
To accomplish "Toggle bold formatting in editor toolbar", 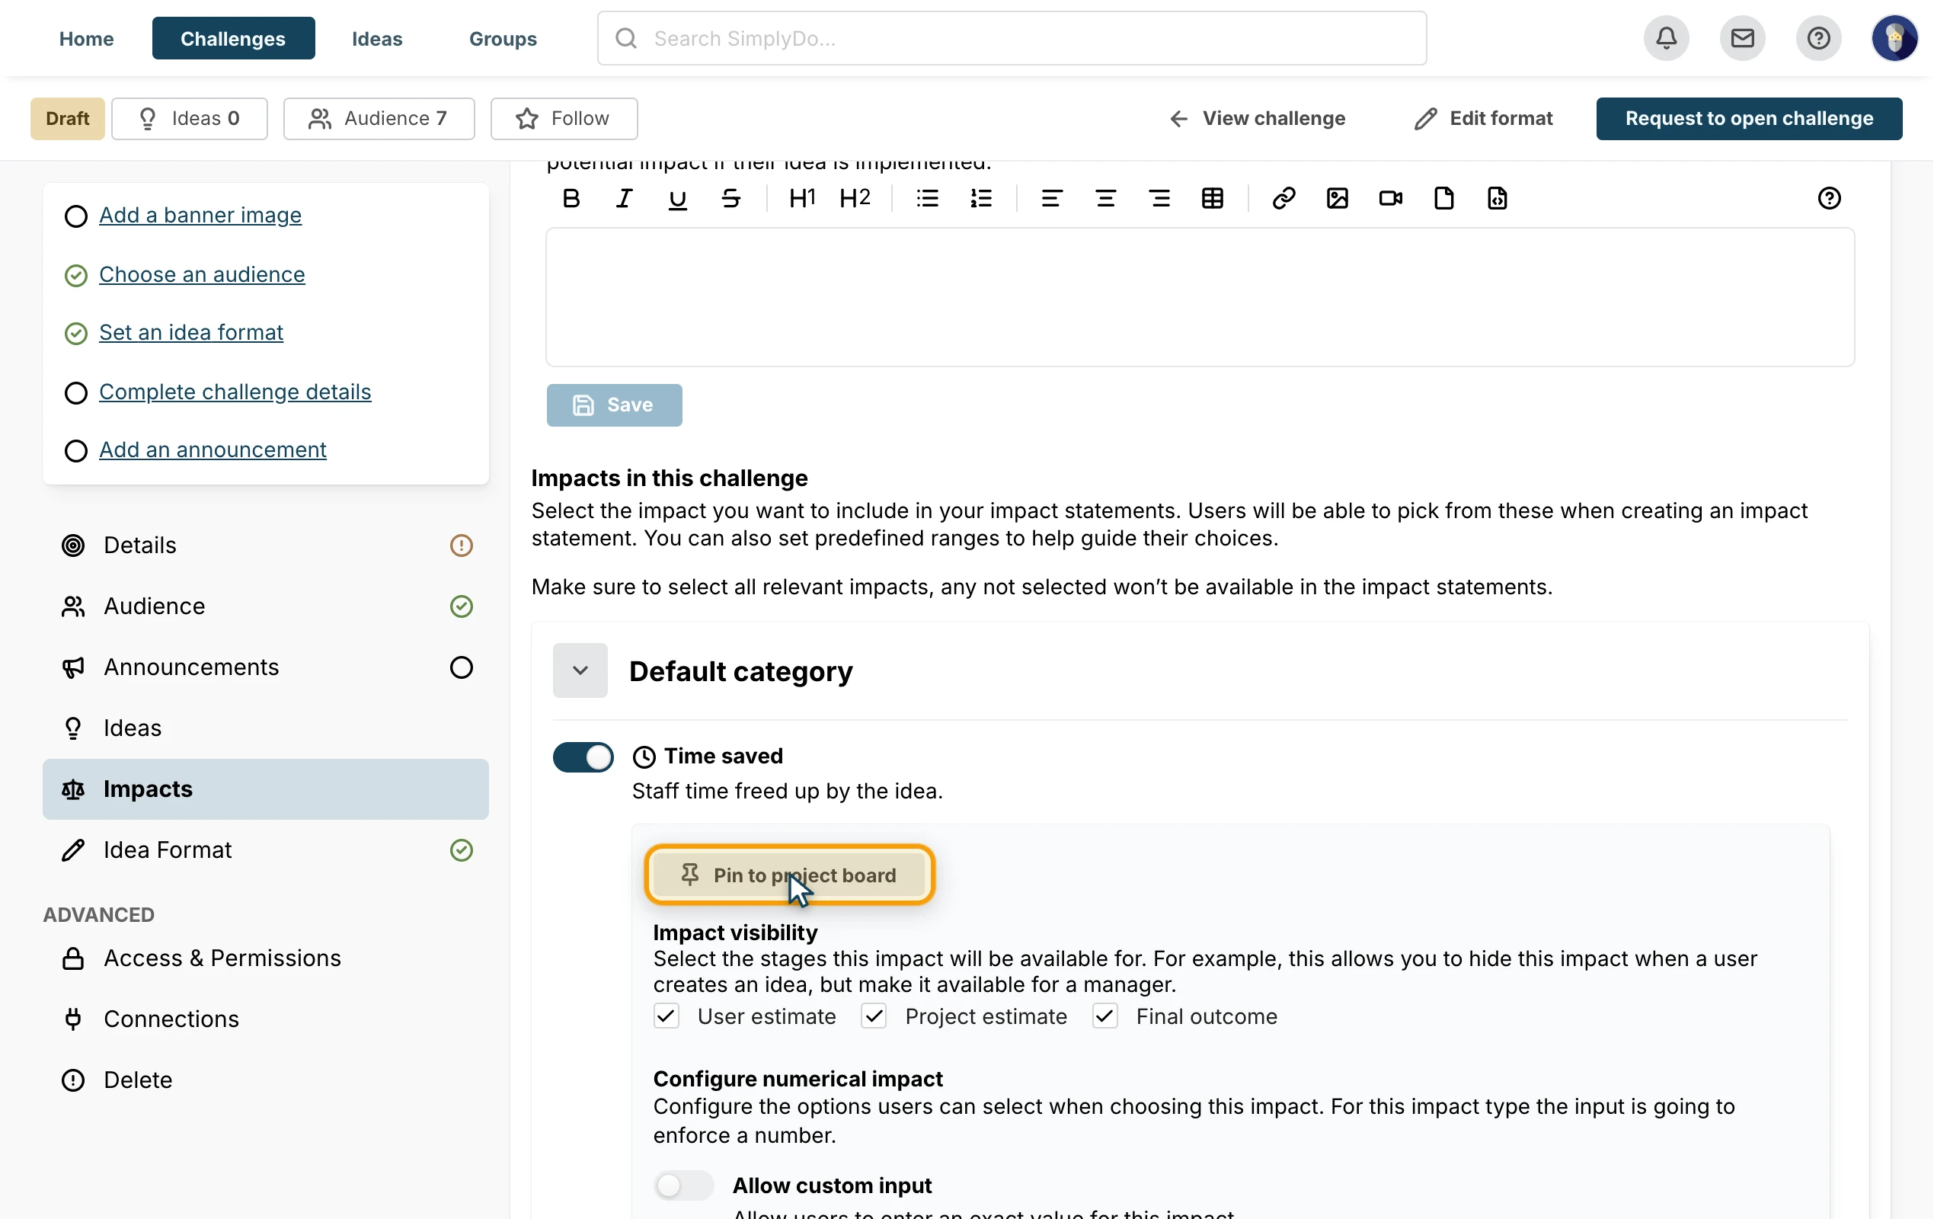I will click(571, 198).
